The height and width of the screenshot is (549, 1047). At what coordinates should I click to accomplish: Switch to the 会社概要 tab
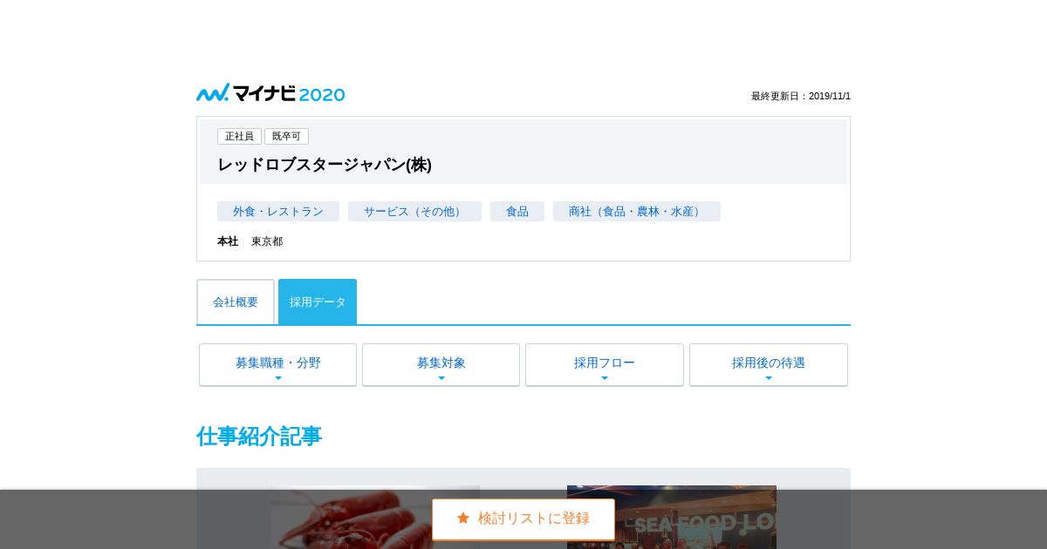pyautogui.click(x=236, y=302)
